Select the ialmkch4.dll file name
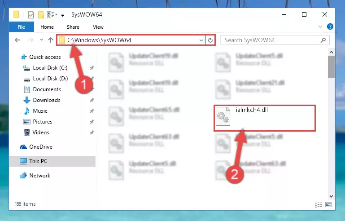 252,110
